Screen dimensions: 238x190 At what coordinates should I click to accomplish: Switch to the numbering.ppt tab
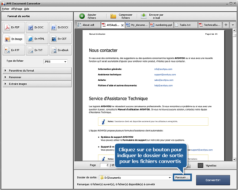(x=161, y=25)
